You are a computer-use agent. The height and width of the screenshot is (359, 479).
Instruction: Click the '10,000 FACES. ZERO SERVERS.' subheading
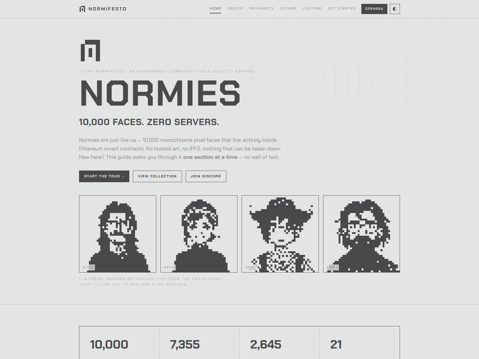[149, 122]
